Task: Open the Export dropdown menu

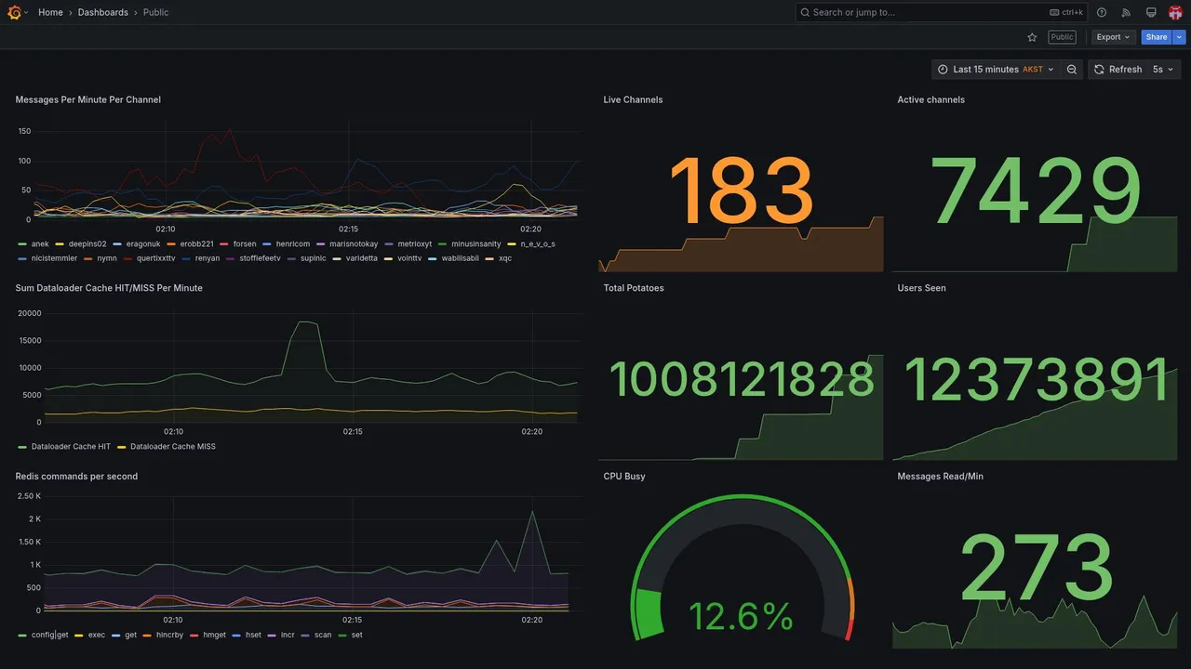Action: click(x=1113, y=37)
